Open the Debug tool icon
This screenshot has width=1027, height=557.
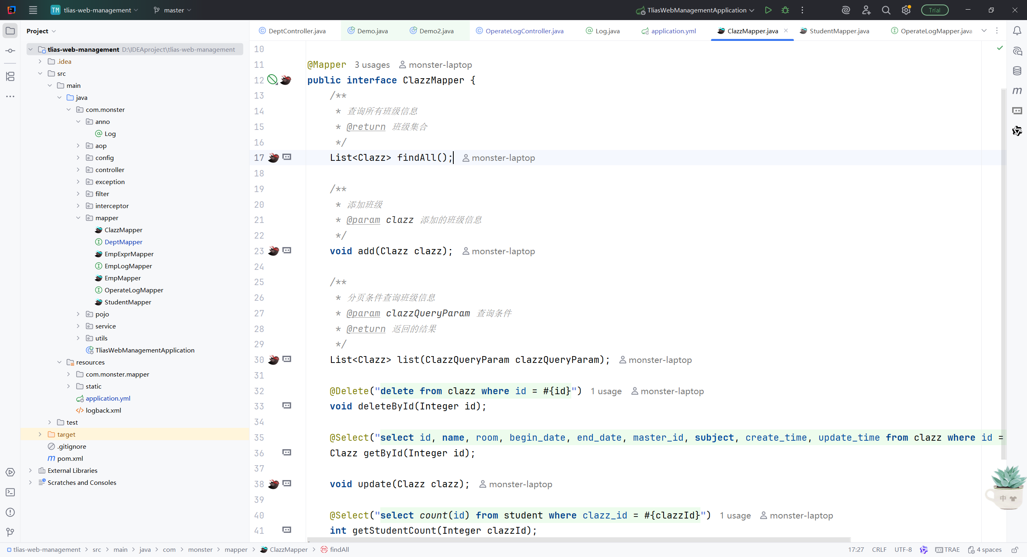785,10
